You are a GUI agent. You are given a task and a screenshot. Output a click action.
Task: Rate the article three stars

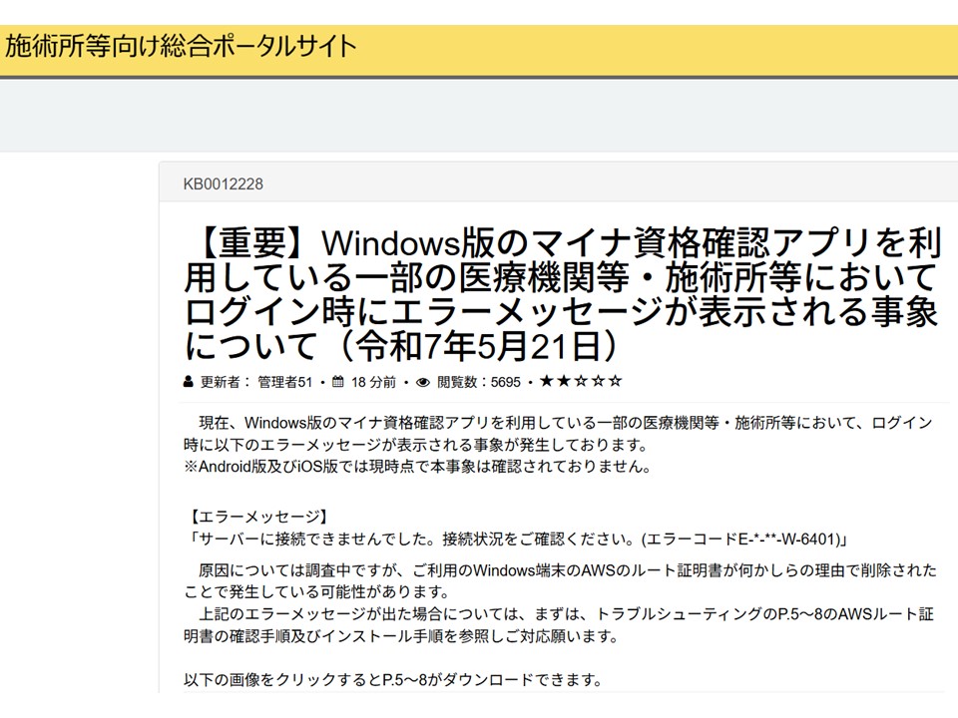click(581, 381)
